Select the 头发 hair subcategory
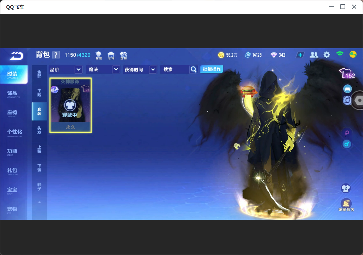The height and width of the screenshot is (255, 363). point(39,130)
